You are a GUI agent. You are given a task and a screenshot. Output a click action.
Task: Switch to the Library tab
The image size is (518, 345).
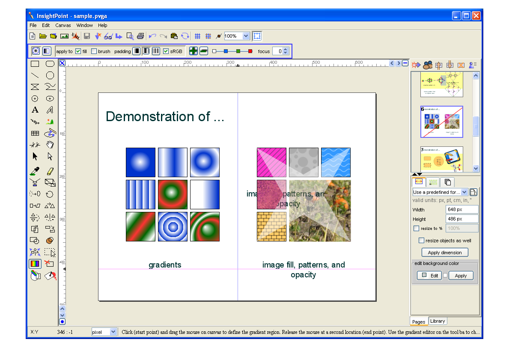point(437,321)
